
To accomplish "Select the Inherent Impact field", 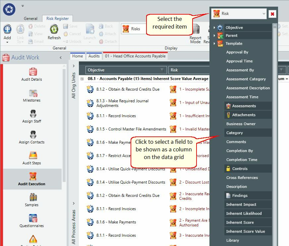I will tap(248, 205).
